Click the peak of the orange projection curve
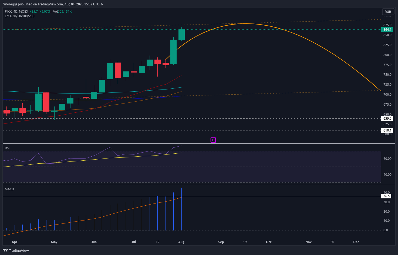 point(245,23)
